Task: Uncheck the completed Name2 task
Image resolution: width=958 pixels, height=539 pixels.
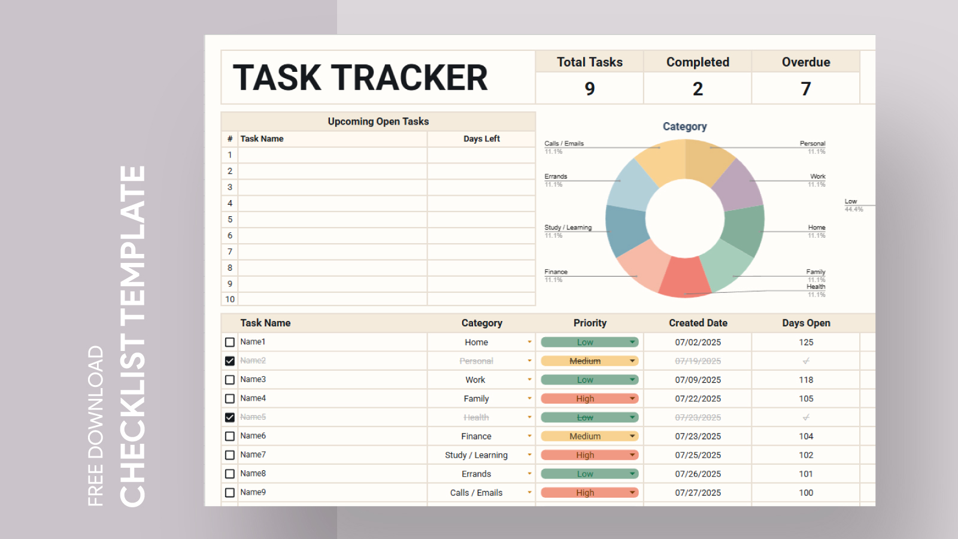Action: [x=230, y=361]
